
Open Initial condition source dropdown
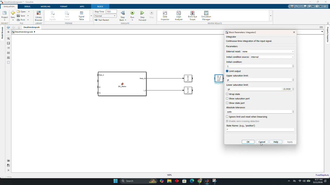(272, 57)
